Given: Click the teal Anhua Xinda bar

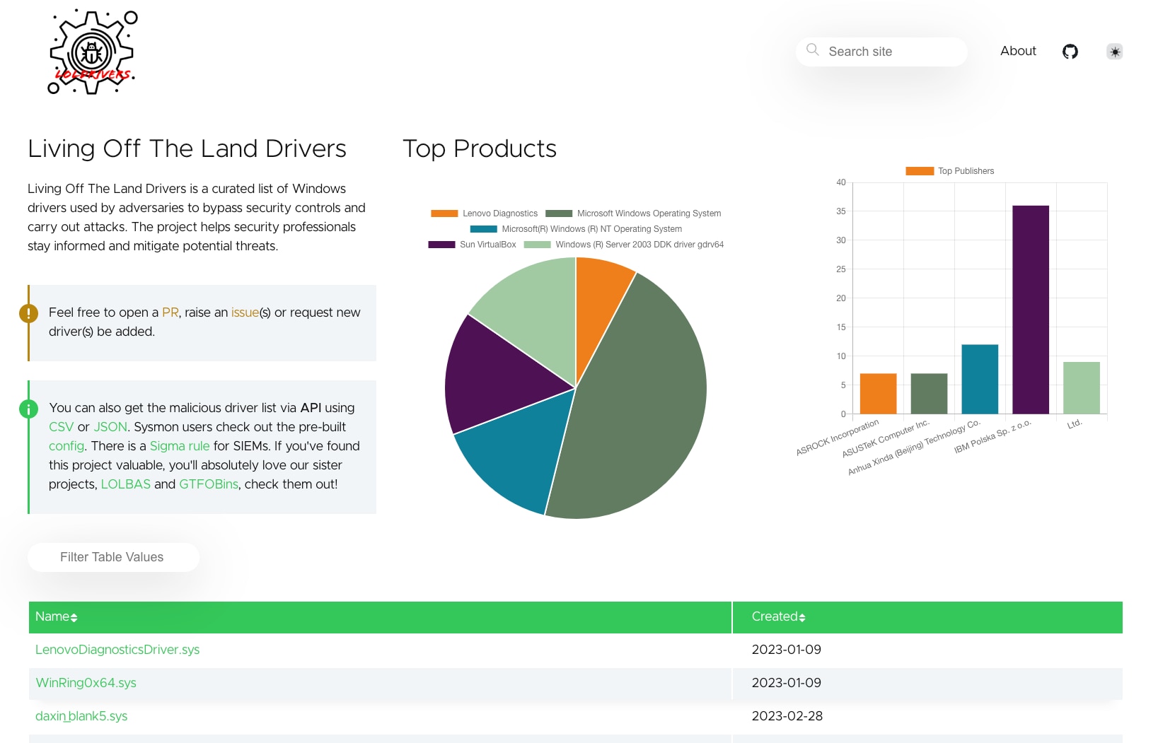Looking at the screenshot, I should tap(980, 380).
